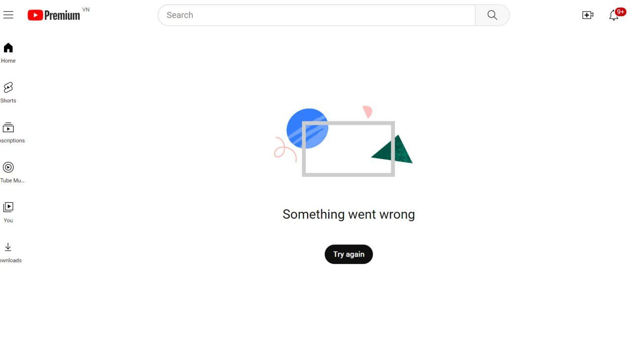This screenshot has height=355, width=630.
Task: Open the Create video icon
Action: (588, 15)
